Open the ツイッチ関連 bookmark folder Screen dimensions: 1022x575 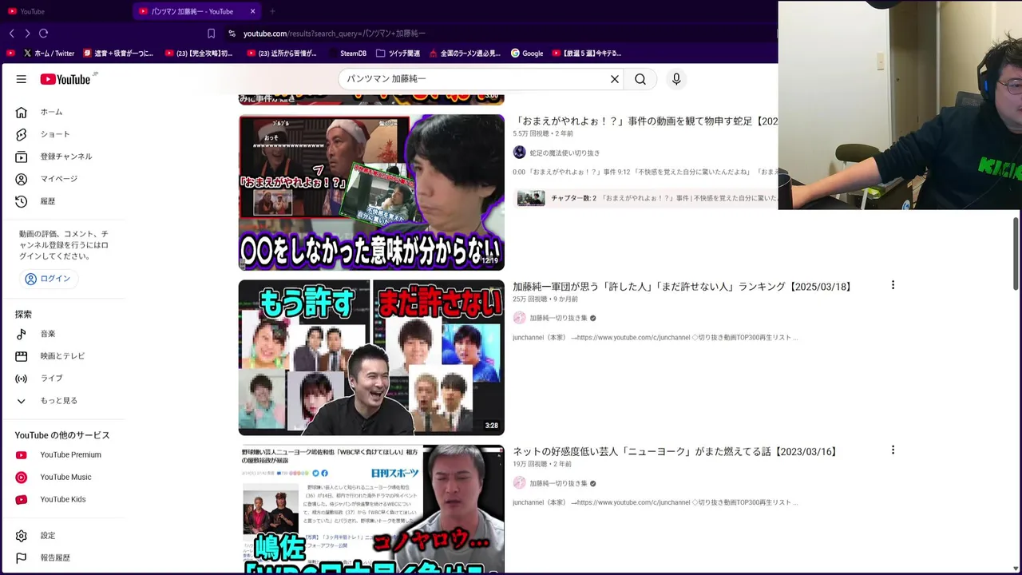pos(398,54)
